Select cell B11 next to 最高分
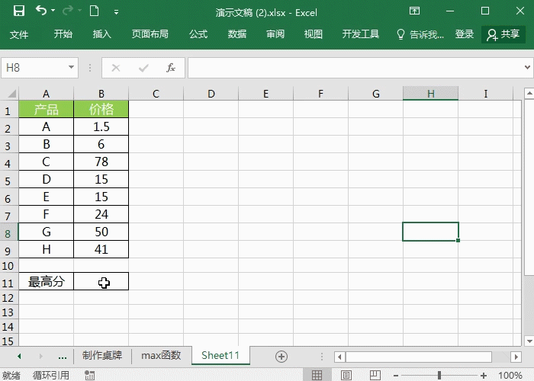This screenshot has height=381, width=534. [x=101, y=282]
